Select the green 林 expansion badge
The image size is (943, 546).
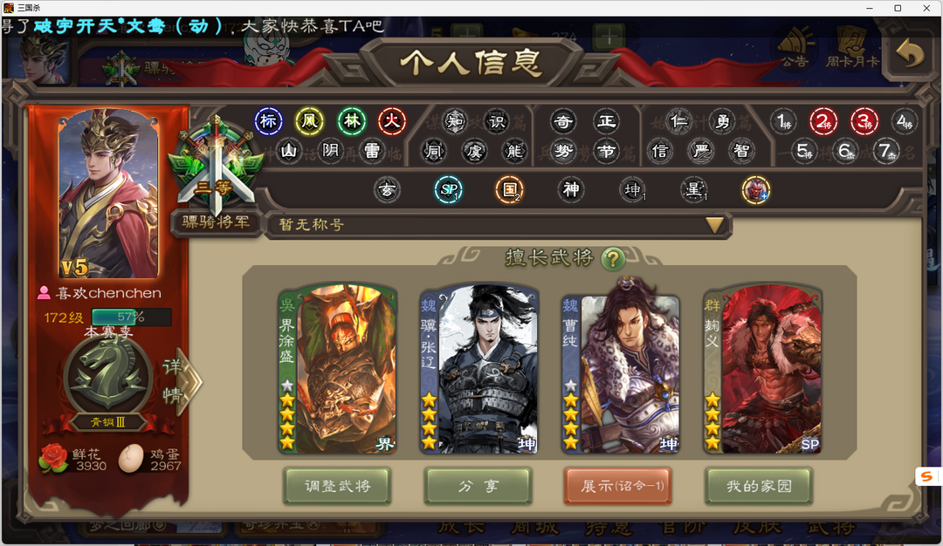(352, 121)
